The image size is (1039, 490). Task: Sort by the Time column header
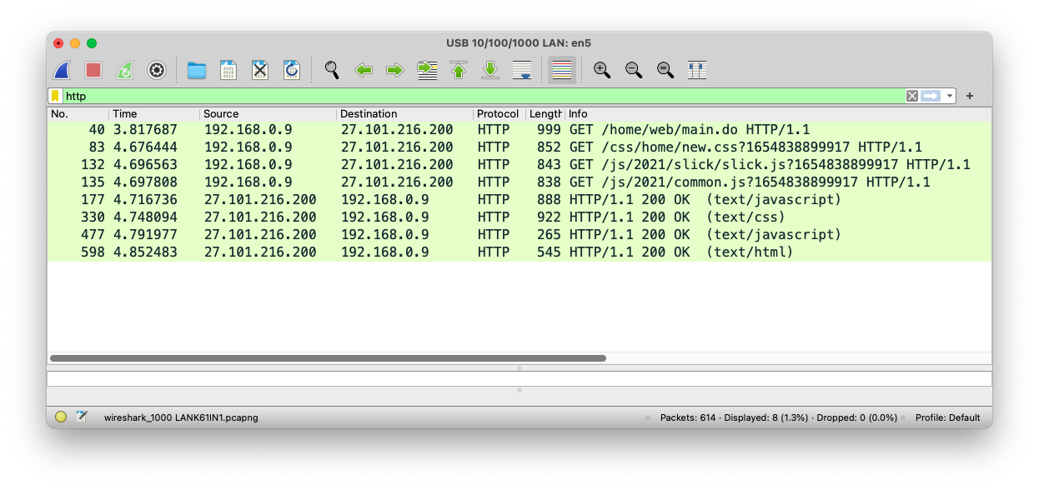pyautogui.click(x=154, y=114)
